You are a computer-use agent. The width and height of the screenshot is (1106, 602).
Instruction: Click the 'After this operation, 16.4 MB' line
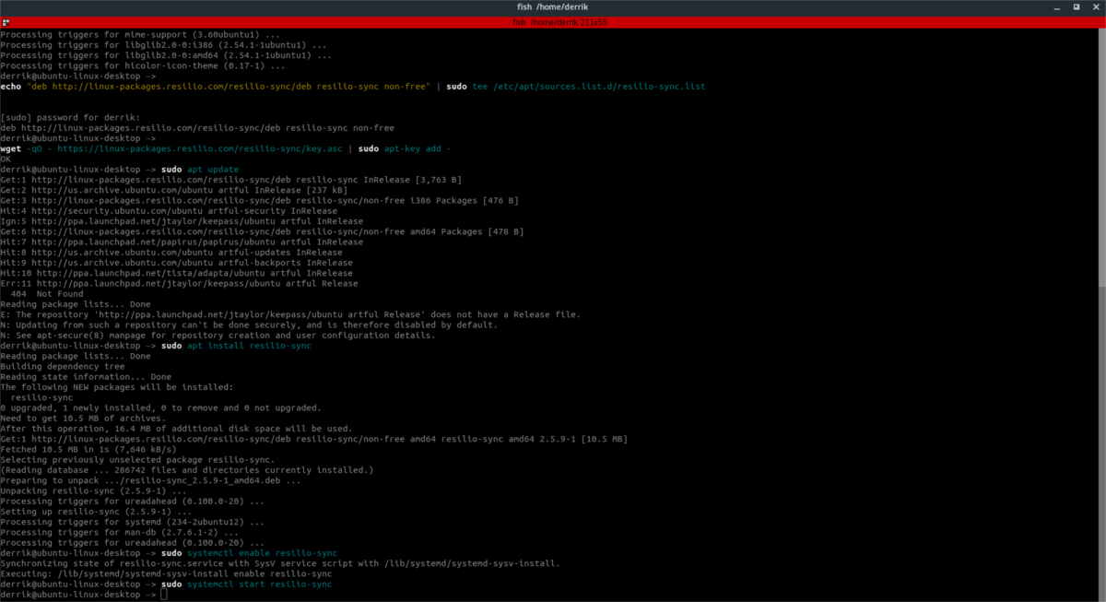click(176, 428)
